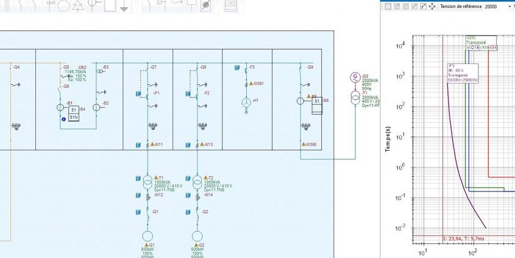
Task: Click the blue calculator icon left of -W11
Action: (138, 145)
